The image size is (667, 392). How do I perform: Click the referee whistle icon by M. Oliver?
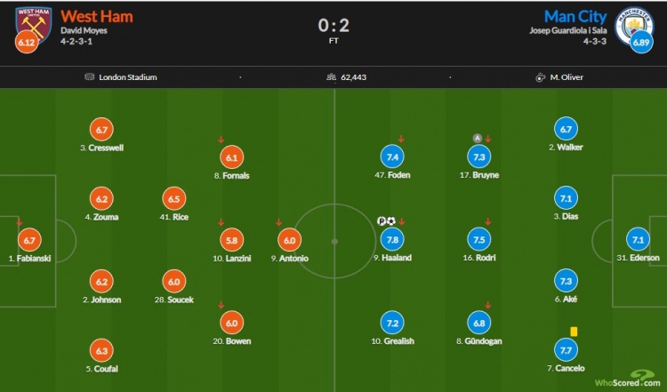tap(540, 77)
